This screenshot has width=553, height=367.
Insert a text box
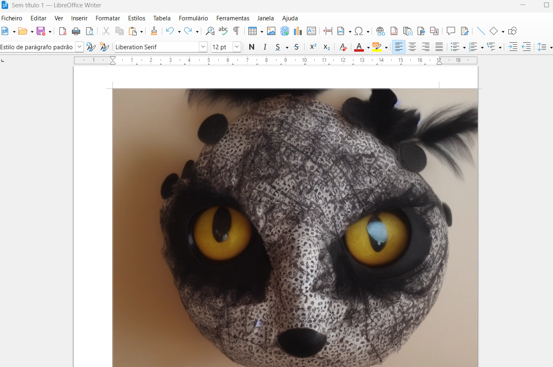[311, 31]
